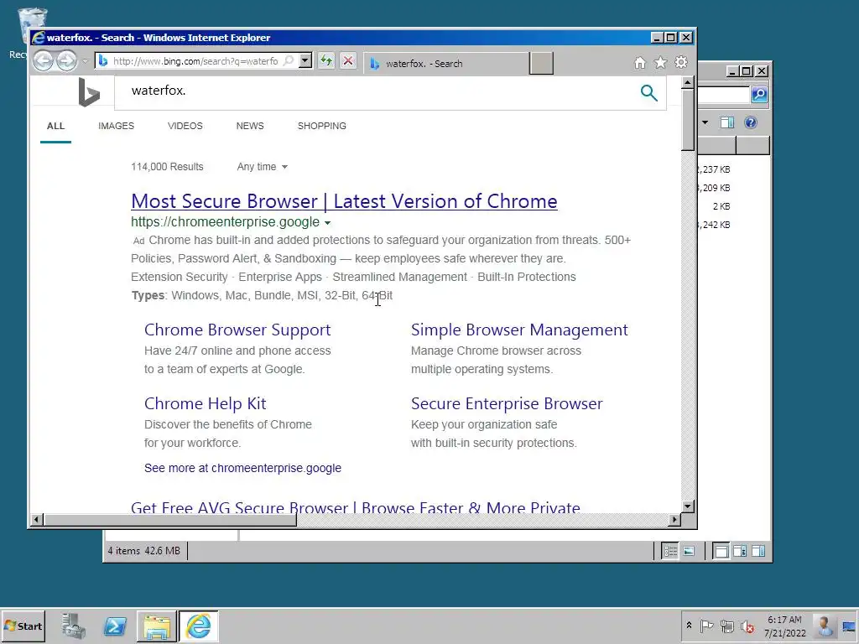Open the Simple Browser Management link

tap(519, 330)
